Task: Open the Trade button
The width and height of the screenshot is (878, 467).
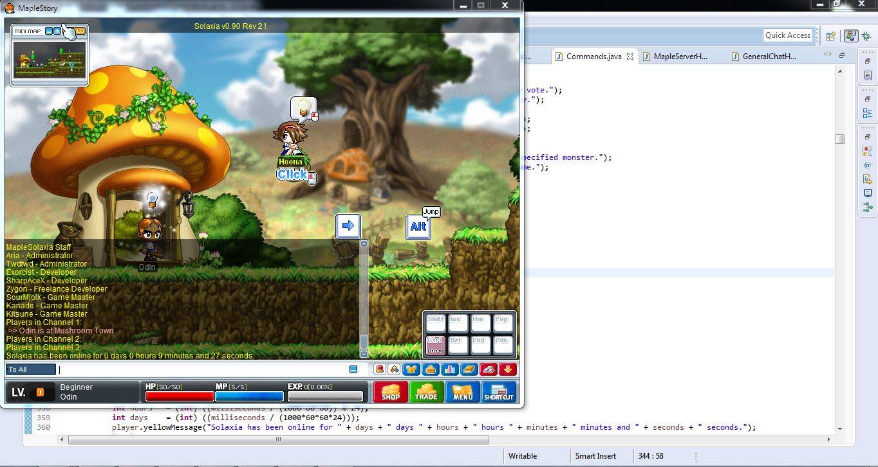Action: [x=426, y=392]
